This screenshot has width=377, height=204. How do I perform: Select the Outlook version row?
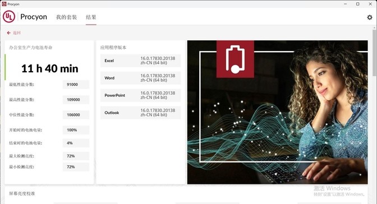pyautogui.click(x=140, y=113)
